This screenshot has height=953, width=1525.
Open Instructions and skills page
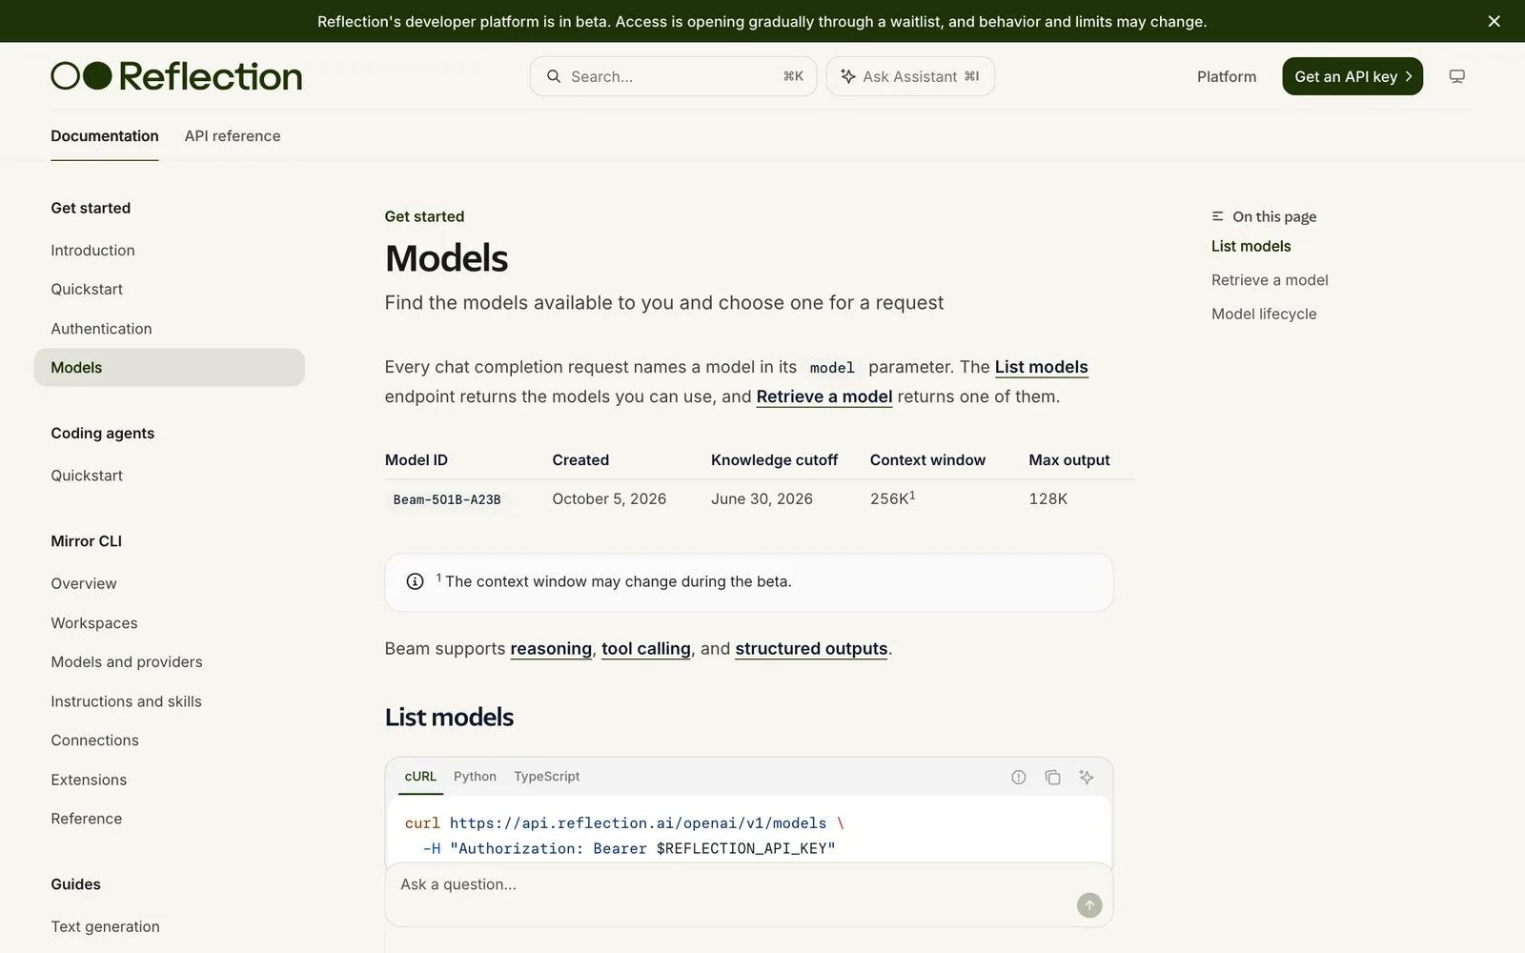click(x=126, y=701)
